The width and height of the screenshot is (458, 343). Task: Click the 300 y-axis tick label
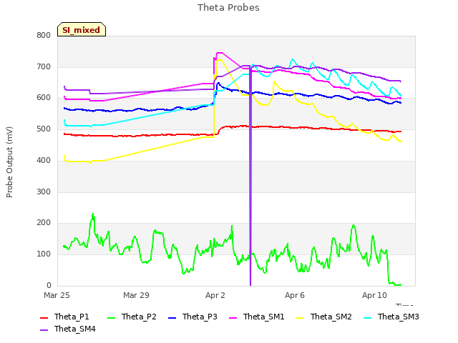(44, 192)
